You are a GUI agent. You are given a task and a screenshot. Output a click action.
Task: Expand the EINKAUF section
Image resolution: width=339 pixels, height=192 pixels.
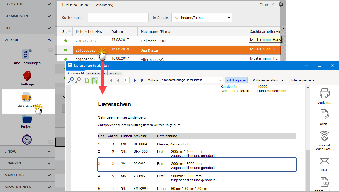[27, 151]
